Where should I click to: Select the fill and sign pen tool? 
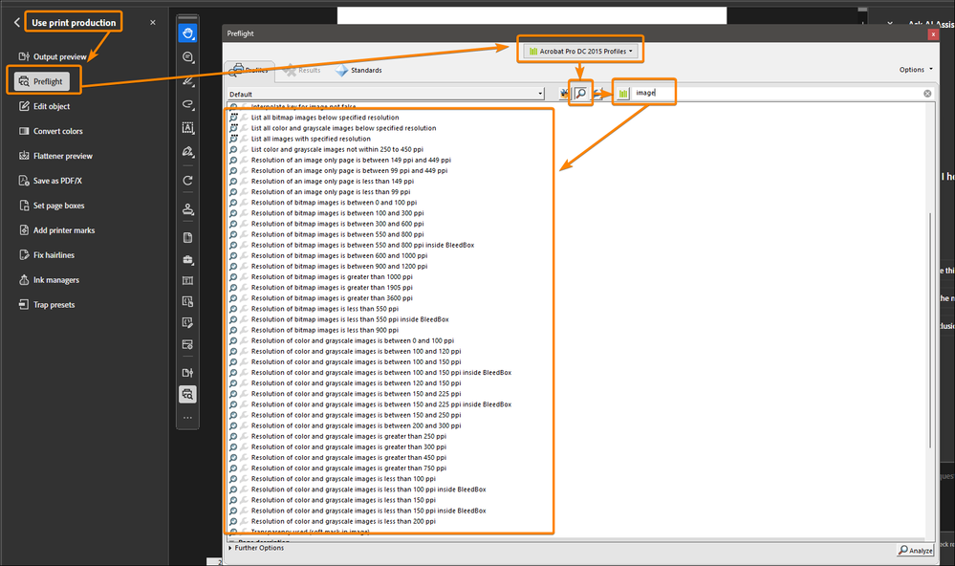187,152
